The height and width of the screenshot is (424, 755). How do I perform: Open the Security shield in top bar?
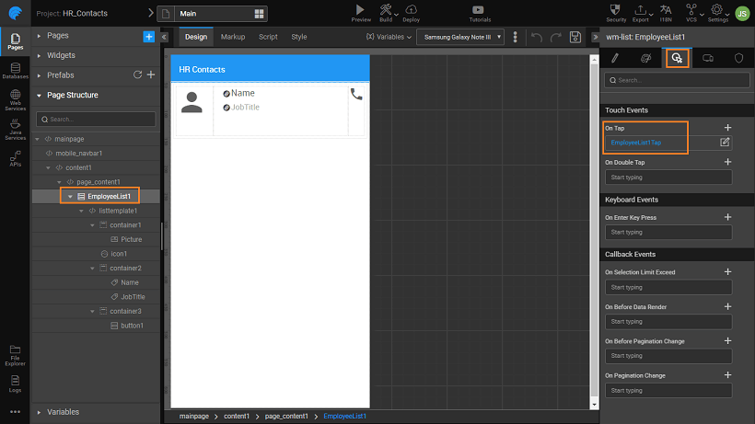click(616, 8)
